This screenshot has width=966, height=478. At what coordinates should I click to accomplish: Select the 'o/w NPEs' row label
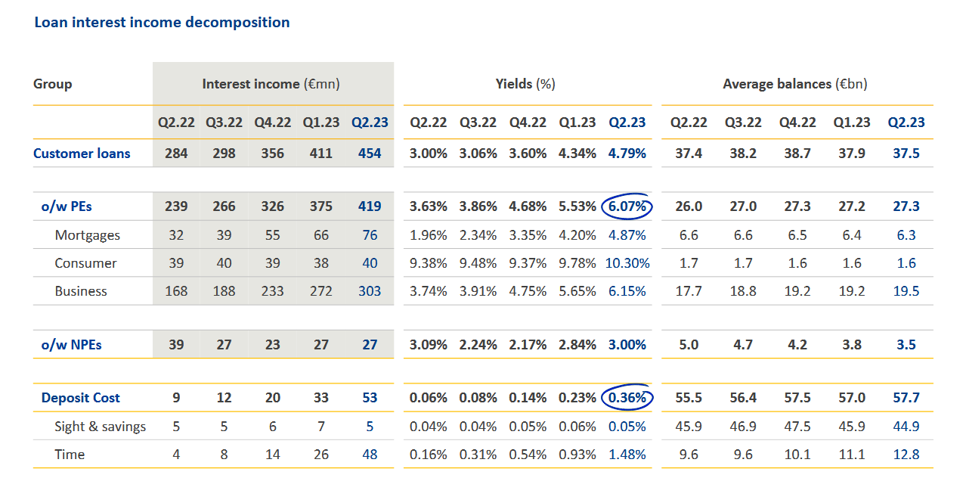(71, 345)
